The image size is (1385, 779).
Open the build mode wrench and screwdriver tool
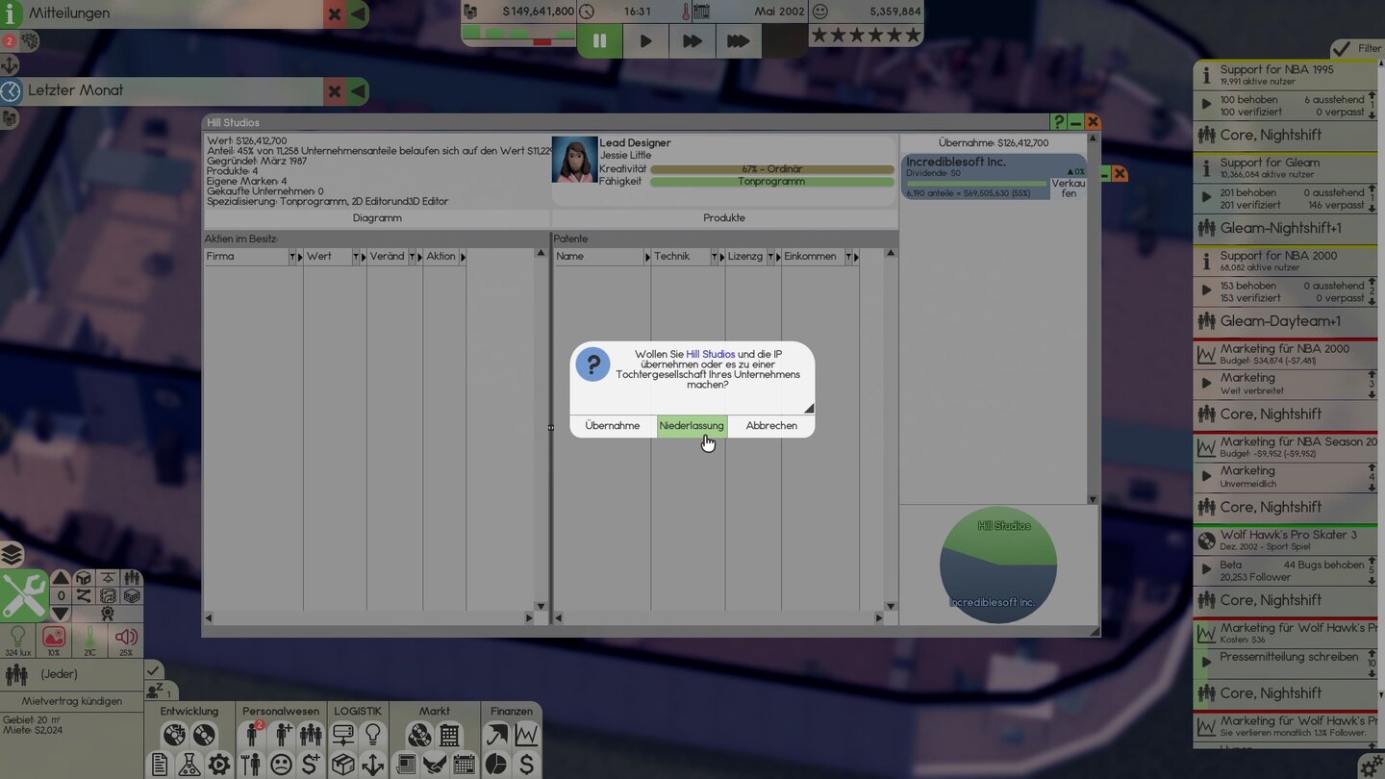click(23, 594)
